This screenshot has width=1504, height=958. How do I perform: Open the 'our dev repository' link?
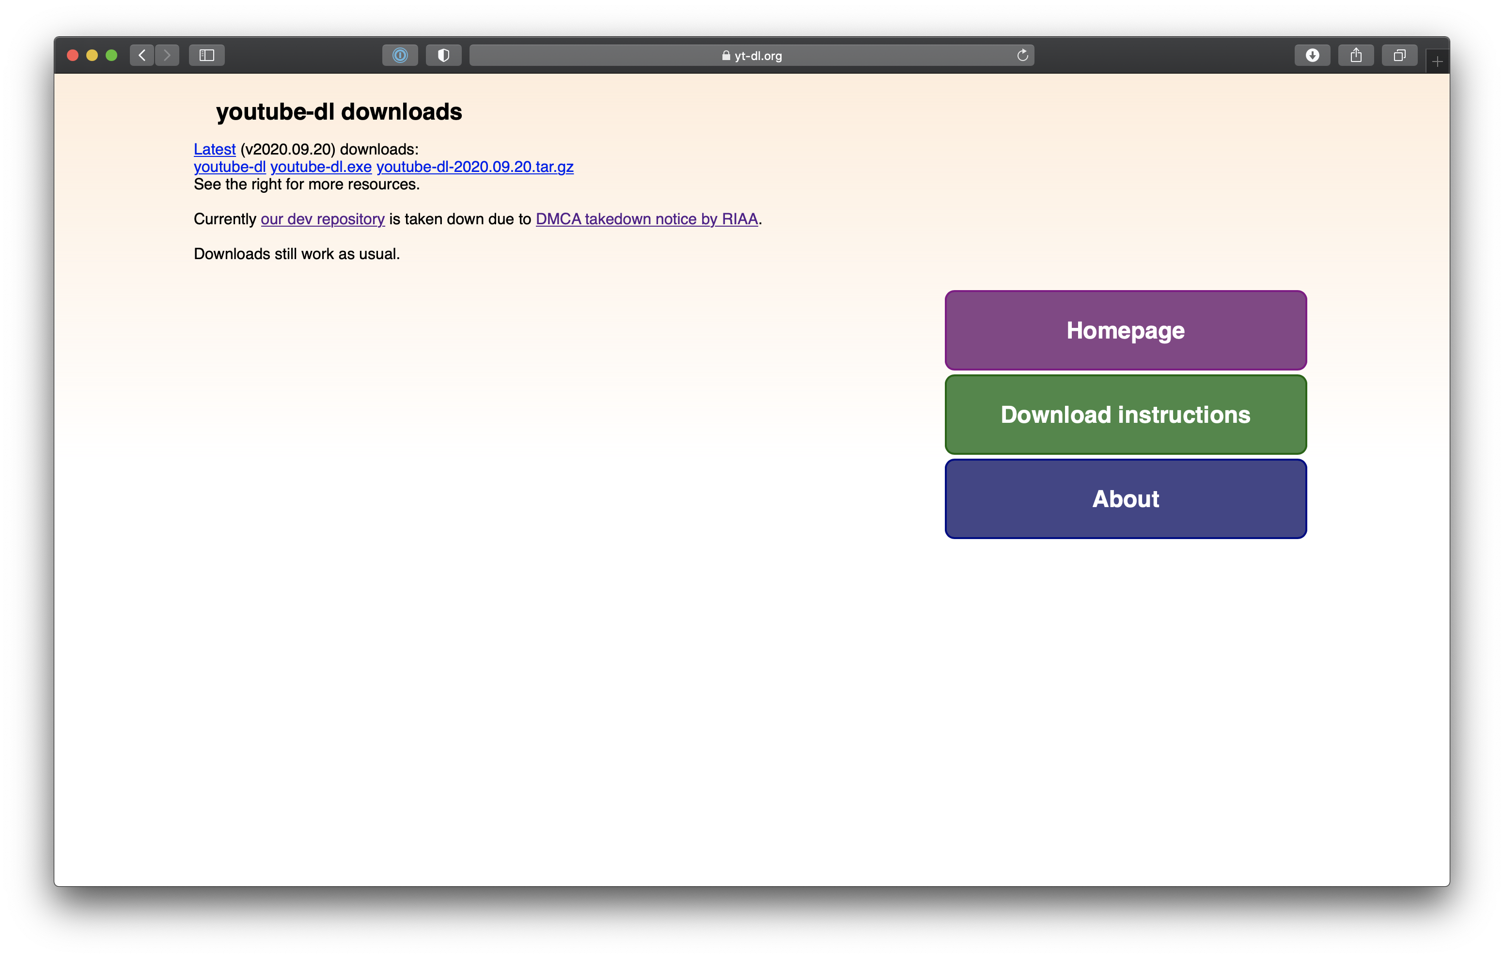pos(322,219)
